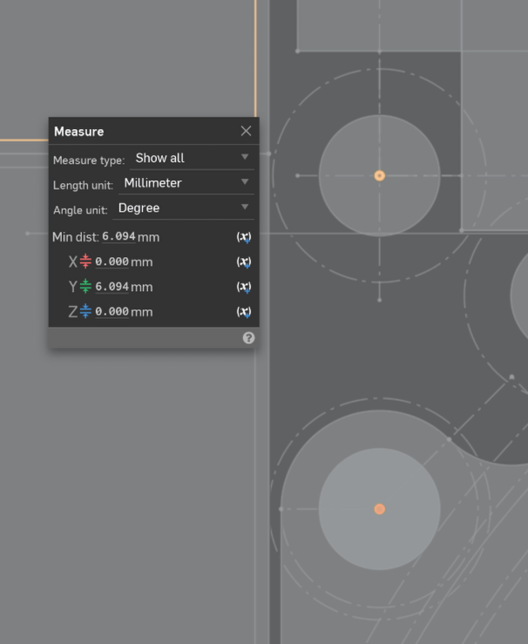Click the Measure dialog title bar
The height and width of the screenshot is (644, 528).
tap(139, 131)
